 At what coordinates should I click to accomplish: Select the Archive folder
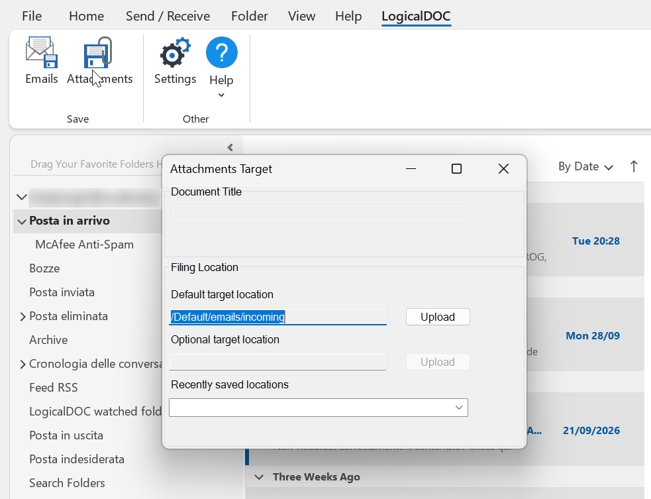click(x=48, y=340)
